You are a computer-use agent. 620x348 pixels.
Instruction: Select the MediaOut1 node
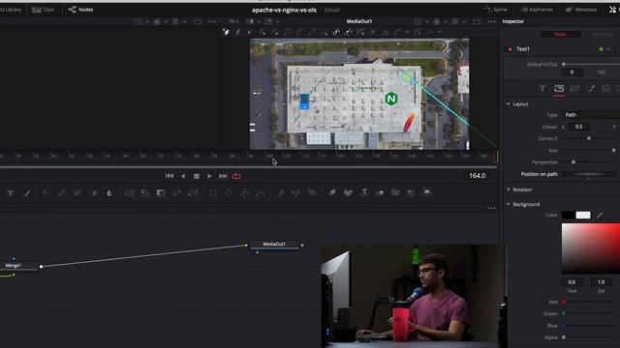tap(274, 245)
